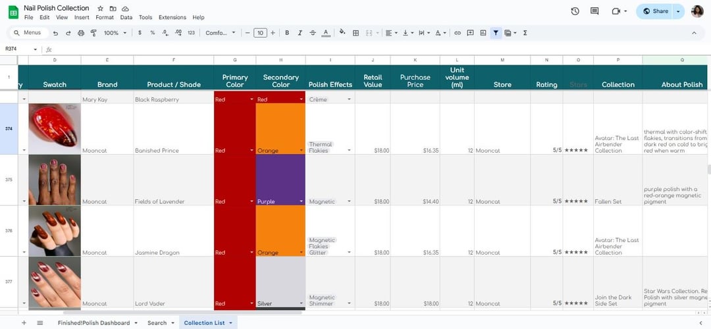Click the print icon in toolbar
Image resolution: width=711 pixels, height=329 pixels.
point(81,33)
